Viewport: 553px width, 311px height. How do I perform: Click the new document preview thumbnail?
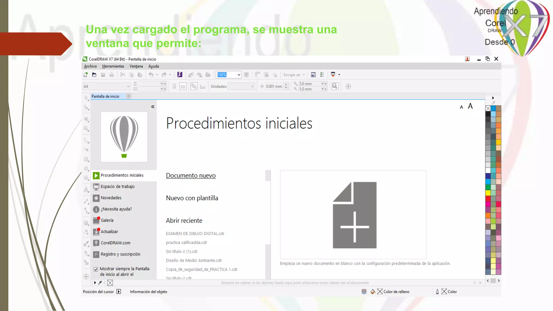coord(353,215)
